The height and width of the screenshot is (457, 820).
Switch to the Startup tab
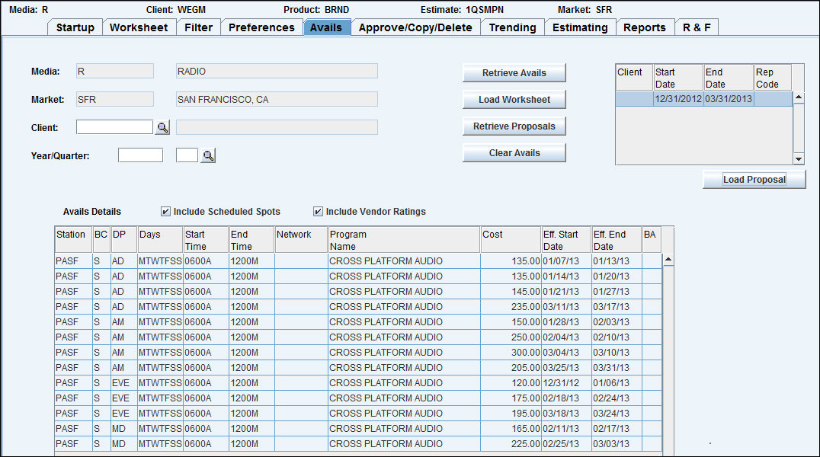pyautogui.click(x=75, y=27)
